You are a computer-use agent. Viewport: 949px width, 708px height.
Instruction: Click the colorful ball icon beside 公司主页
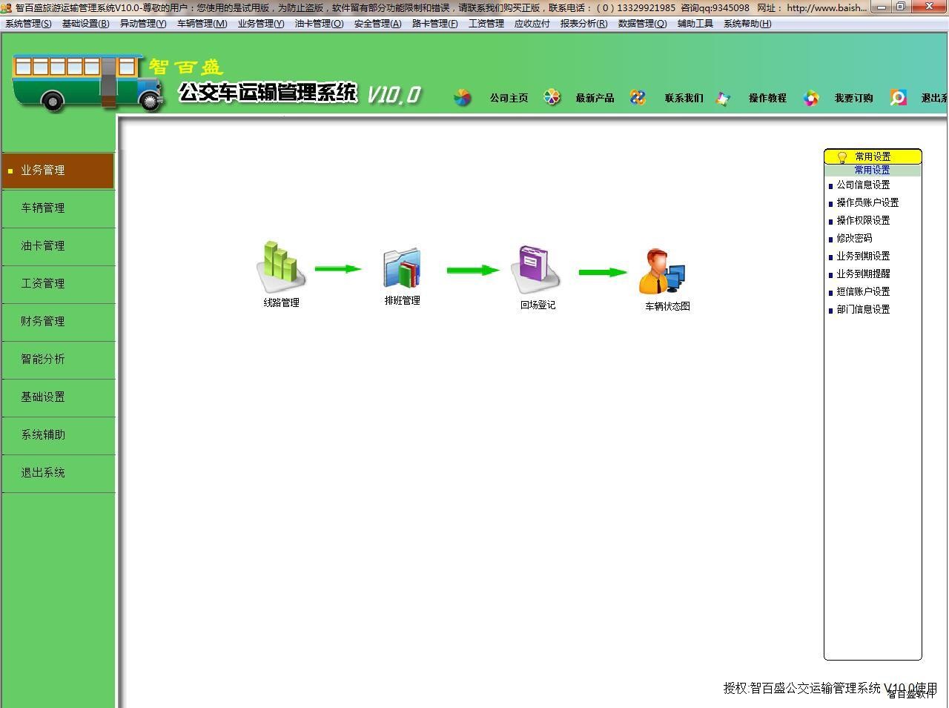(x=463, y=98)
